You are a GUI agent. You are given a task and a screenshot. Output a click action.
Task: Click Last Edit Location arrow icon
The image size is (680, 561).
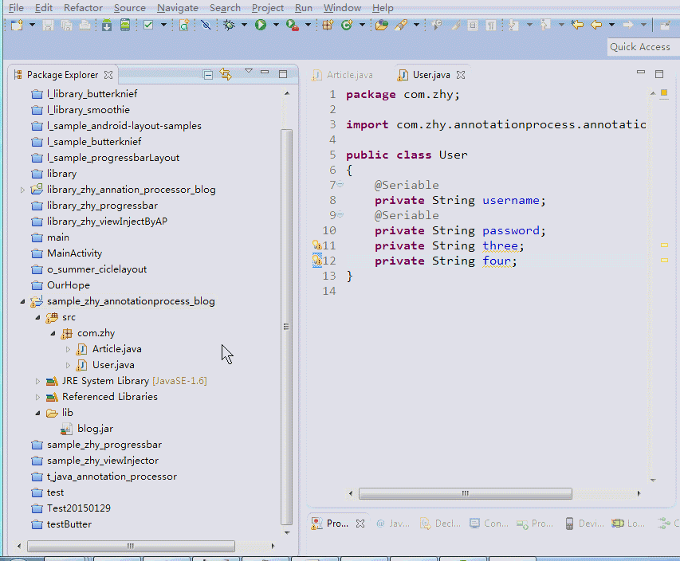pyautogui.click(x=578, y=25)
